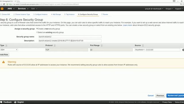The height and width of the screenshot is (104, 184).
Task: Open the Anywhere source dropdown
Action: (x=140, y=50)
